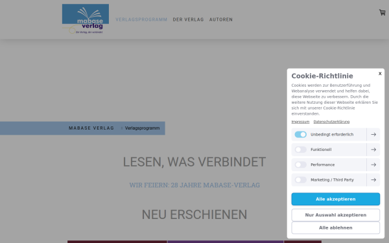
Task: Open the Autoren menu item
Action: tap(221, 19)
